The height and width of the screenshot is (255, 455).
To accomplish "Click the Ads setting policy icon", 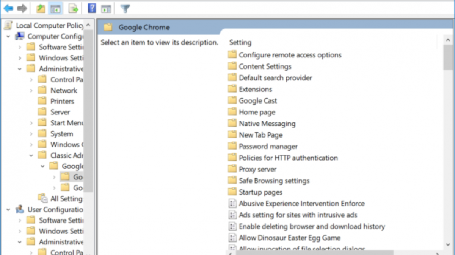I will (232, 215).
